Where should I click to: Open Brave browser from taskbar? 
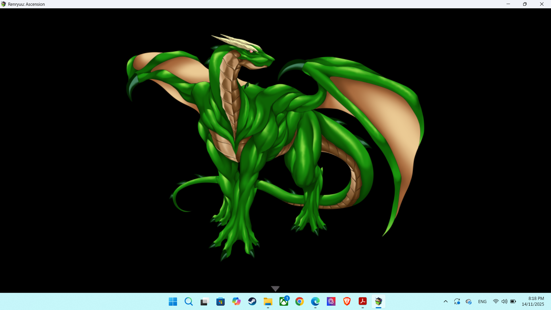click(x=347, y=301)
